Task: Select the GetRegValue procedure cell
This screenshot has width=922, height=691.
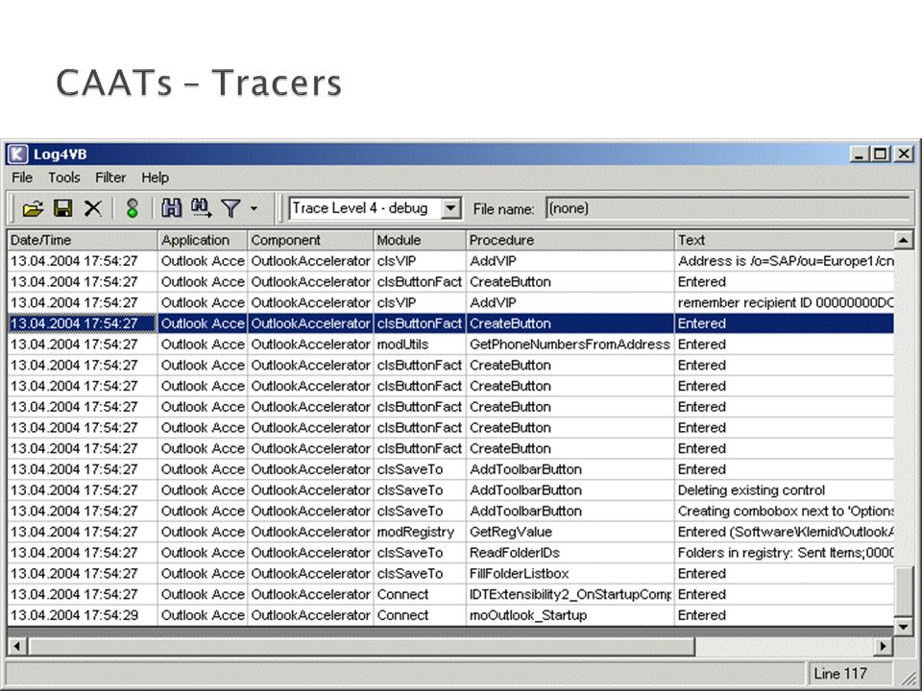Action: (570, 532)
